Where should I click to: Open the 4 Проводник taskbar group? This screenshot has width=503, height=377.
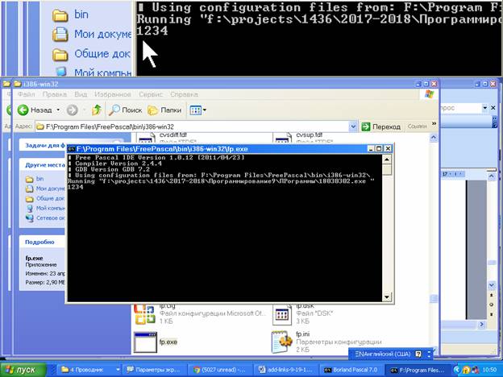(89, 370)
